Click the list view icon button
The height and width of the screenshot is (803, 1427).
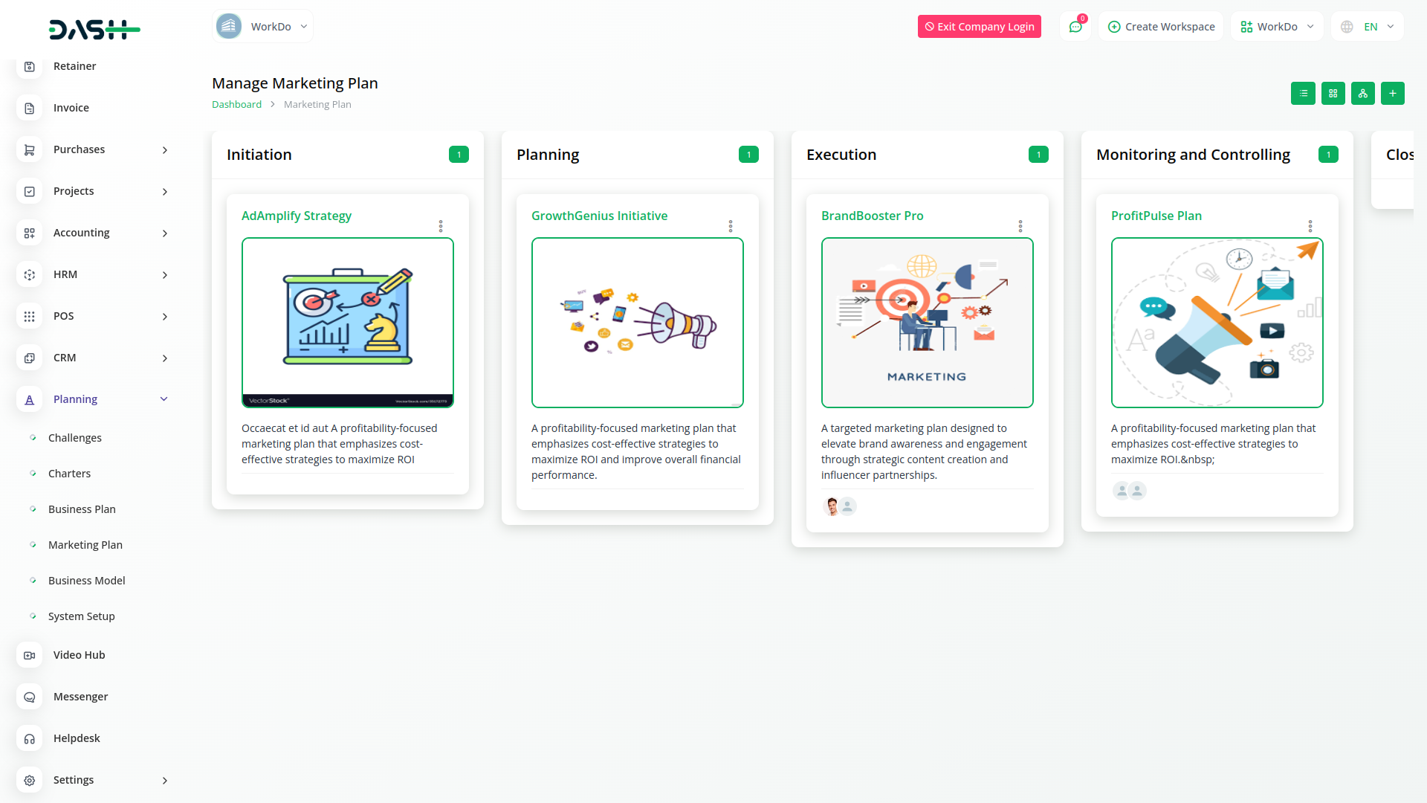point(1303,94)
